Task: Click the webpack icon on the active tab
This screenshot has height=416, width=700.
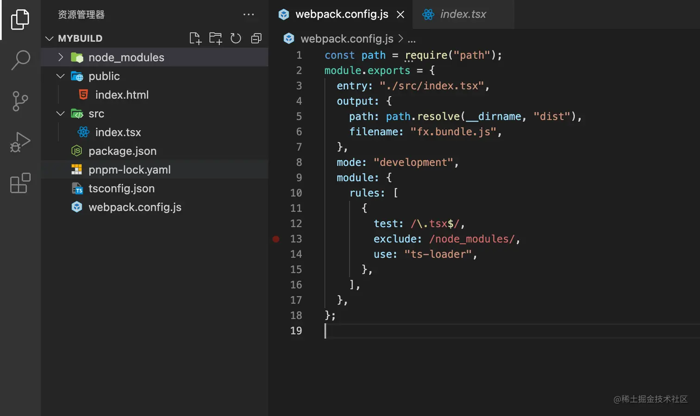Action: coord(284,15)
